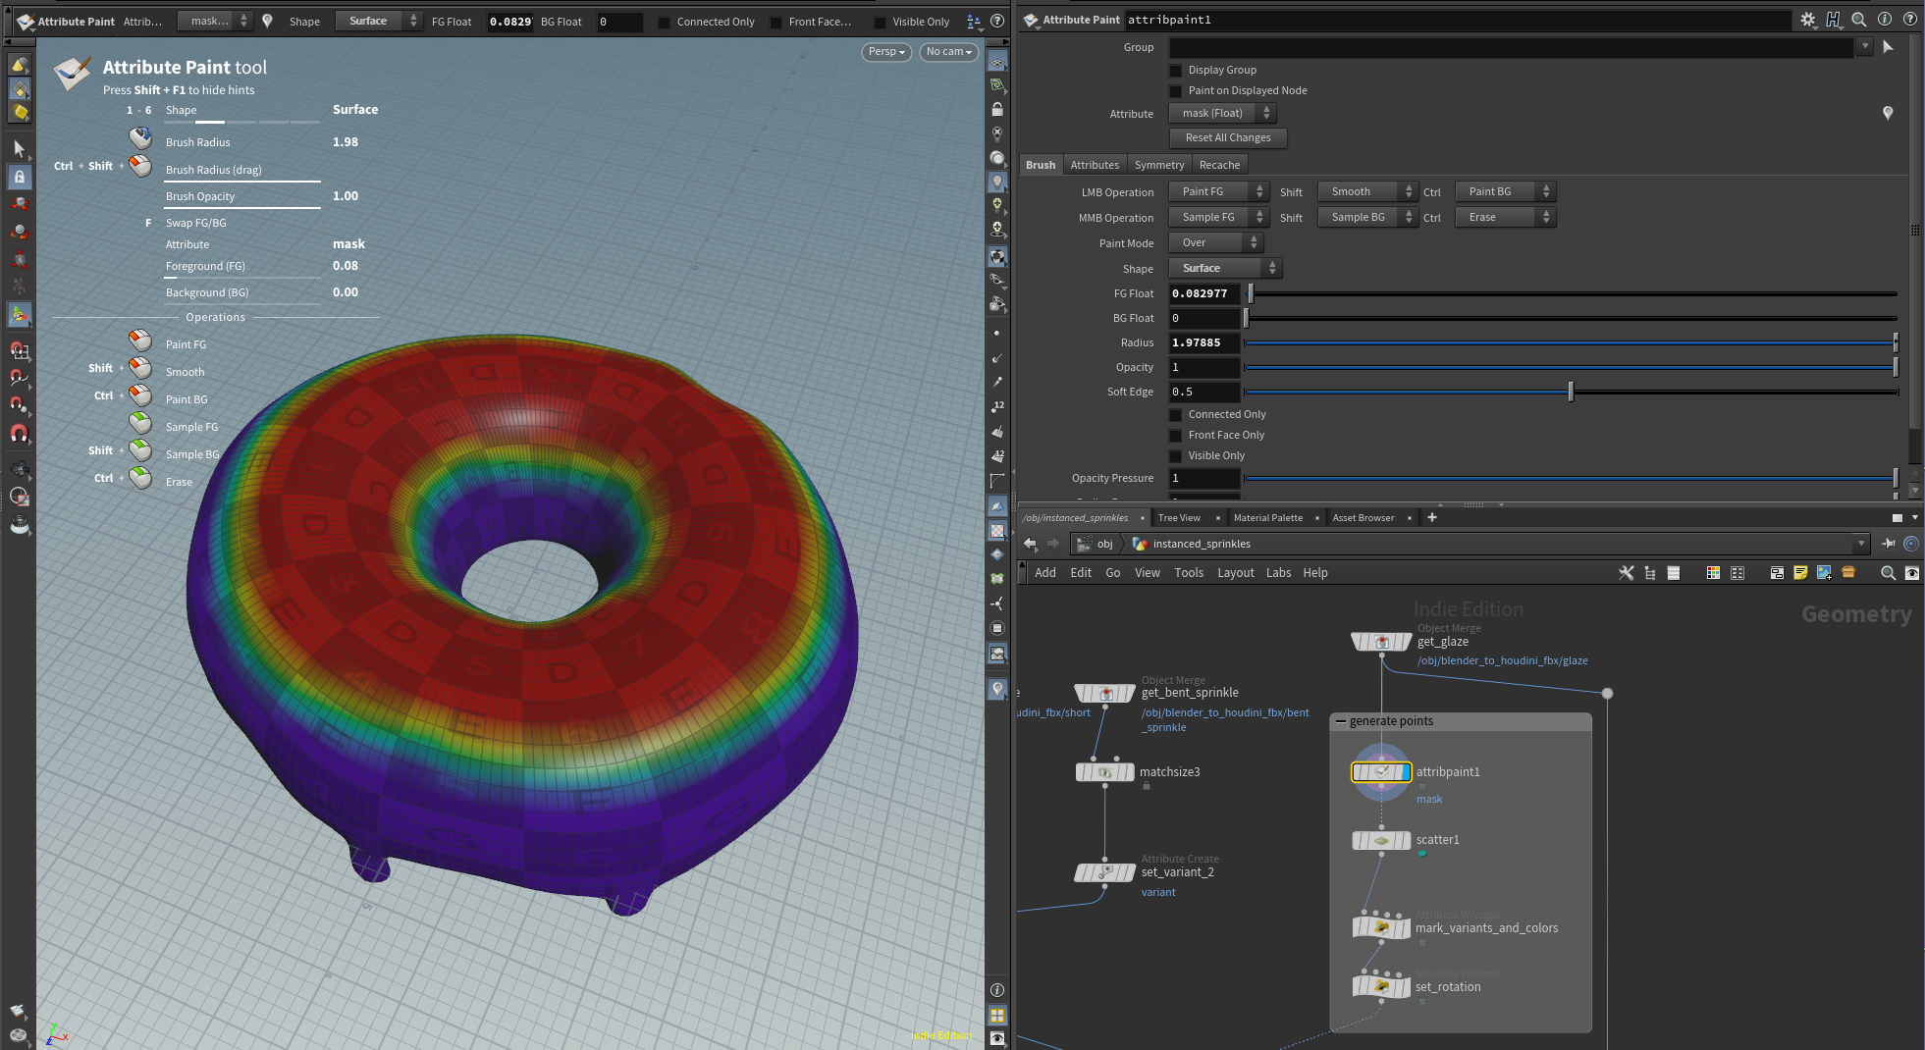Click the sticky note icon in network toolbar
The width and height of the screenshot is (1925, 1050).
pos(1800,573)
